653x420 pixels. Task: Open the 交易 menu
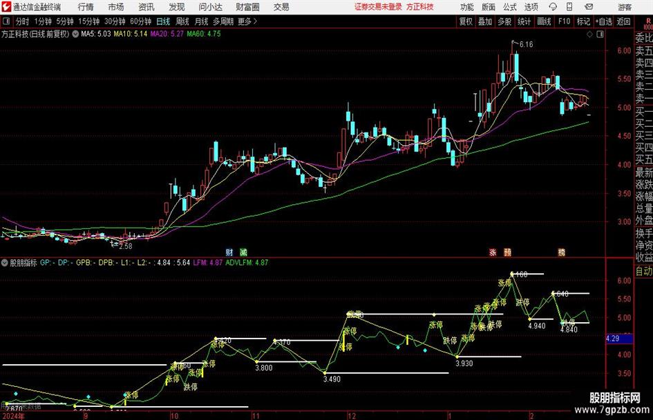pos(281,7)
